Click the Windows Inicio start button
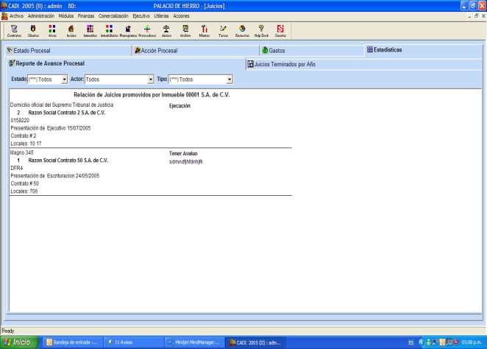This screenshot has width=487, height=349. (x=20, y=342)
